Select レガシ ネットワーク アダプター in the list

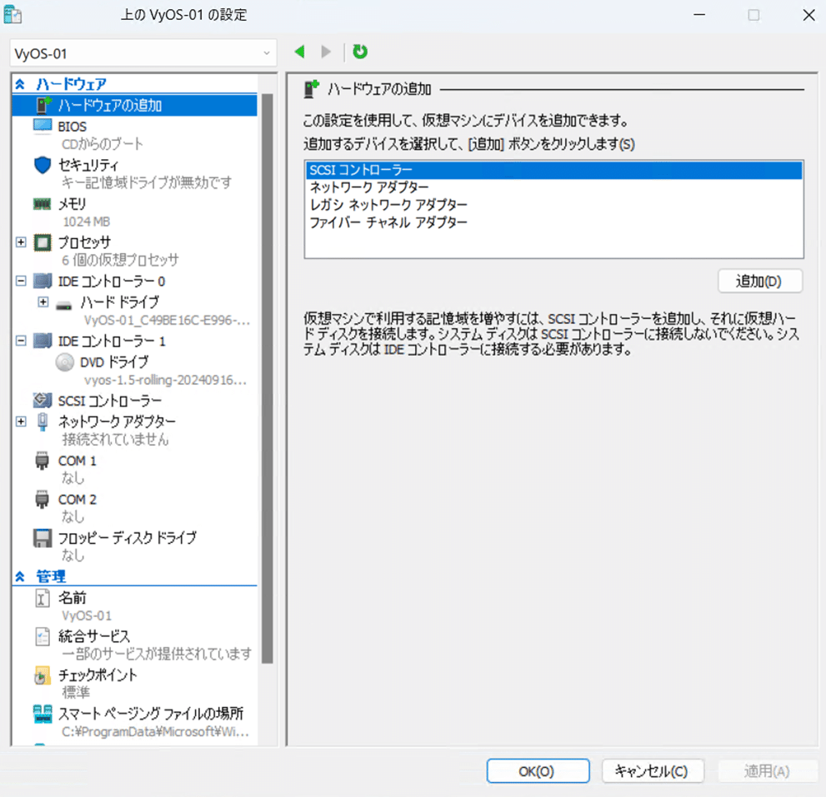click(x=553, y=205)
